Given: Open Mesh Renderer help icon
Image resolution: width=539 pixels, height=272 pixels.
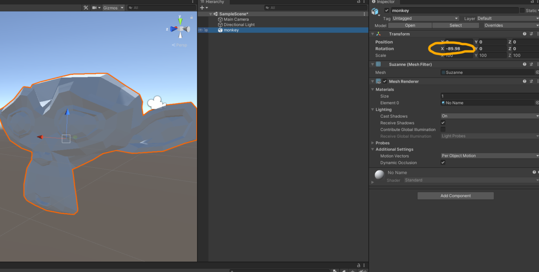Looking at the screenshot, I should [525, 81].
